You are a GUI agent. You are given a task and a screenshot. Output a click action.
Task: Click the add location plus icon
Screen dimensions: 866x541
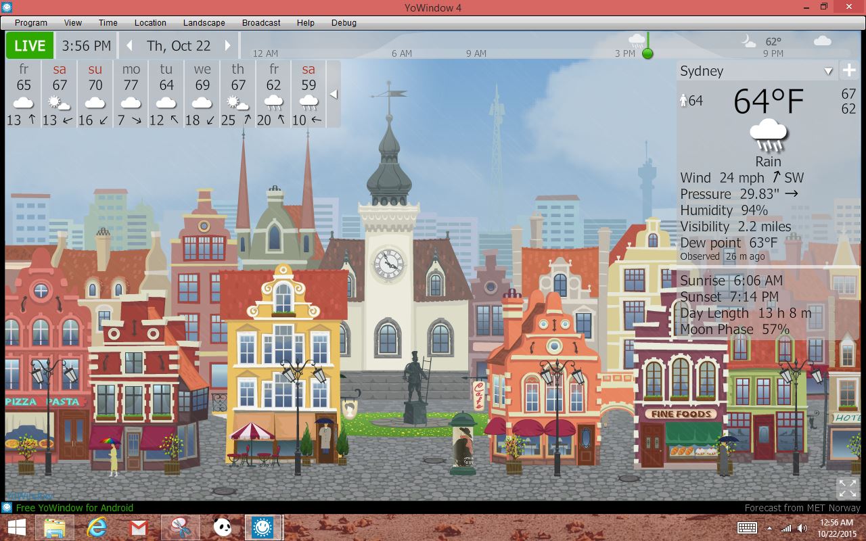tap(849, 71)
